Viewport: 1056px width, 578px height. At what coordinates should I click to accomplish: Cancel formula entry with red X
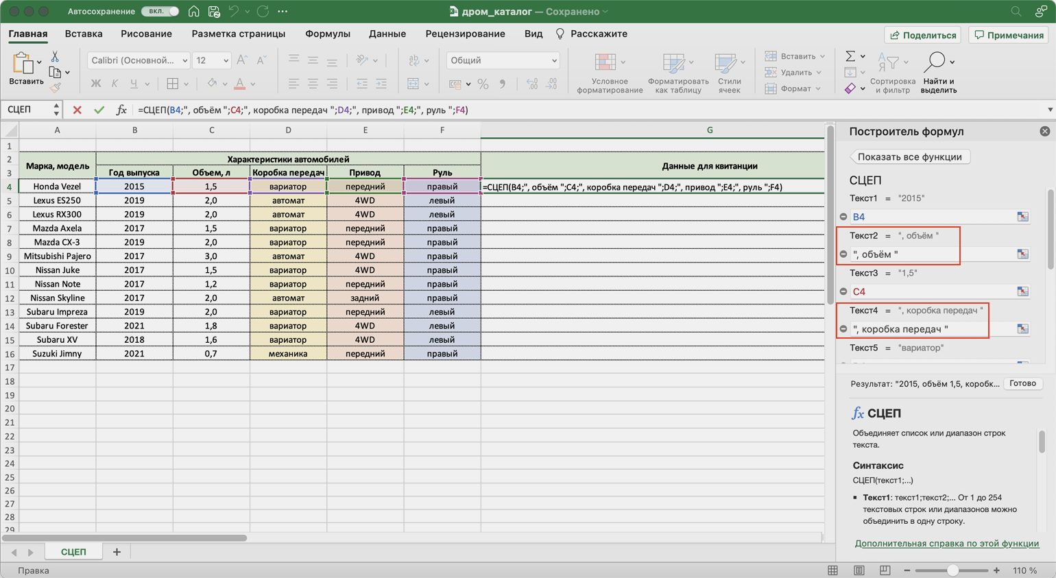pyautogui.click(x=77, y=110)
